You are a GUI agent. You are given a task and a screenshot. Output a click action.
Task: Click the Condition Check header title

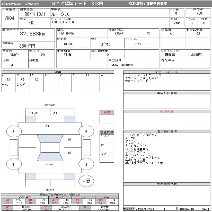[x=20, y=4]
